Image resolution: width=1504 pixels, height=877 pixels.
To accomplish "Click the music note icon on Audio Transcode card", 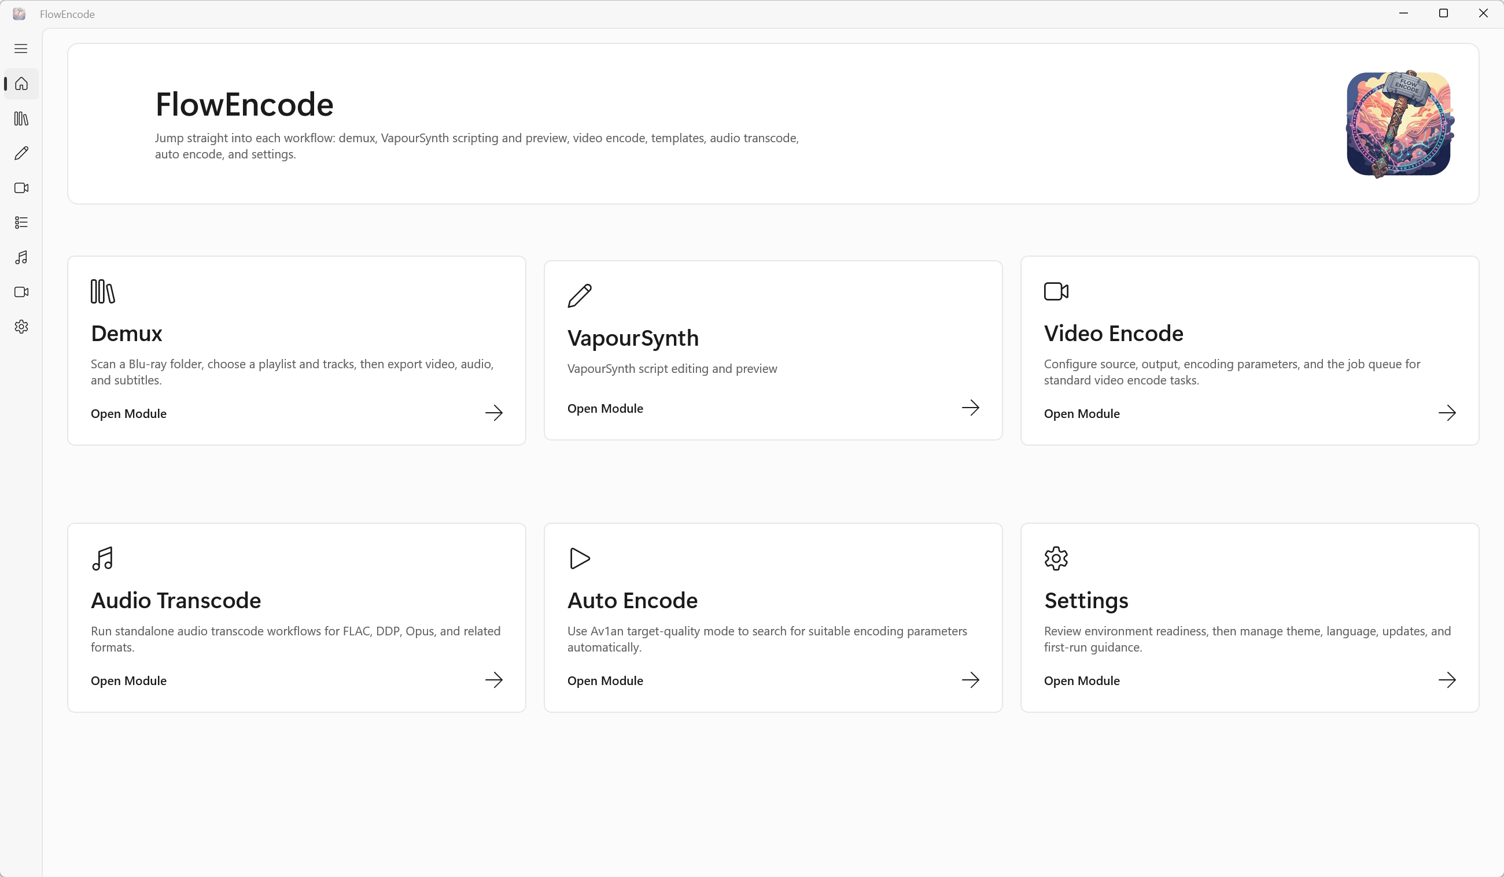I will click(102, 558).
